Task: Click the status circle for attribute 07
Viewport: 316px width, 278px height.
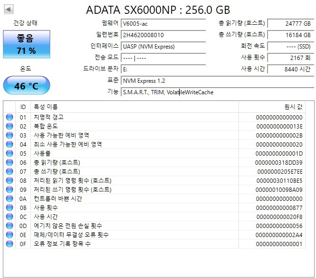Action: coord(10,171)
